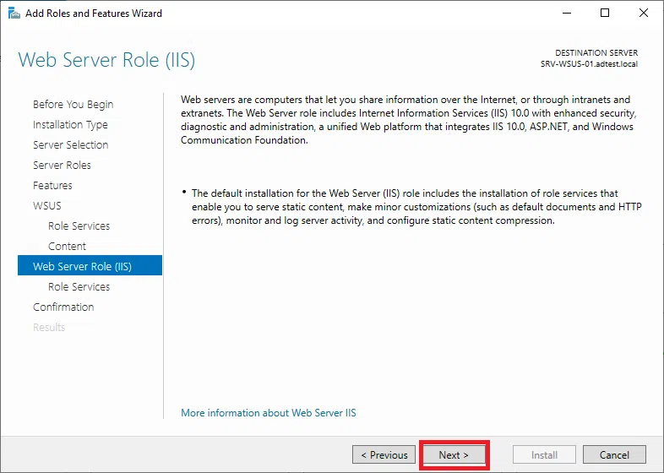Image resolution: width=664 pixels, height=473 pixels.
Task: Select the highlighted Web Server Role (IIS) step
Action: click(x=82, y=267)
